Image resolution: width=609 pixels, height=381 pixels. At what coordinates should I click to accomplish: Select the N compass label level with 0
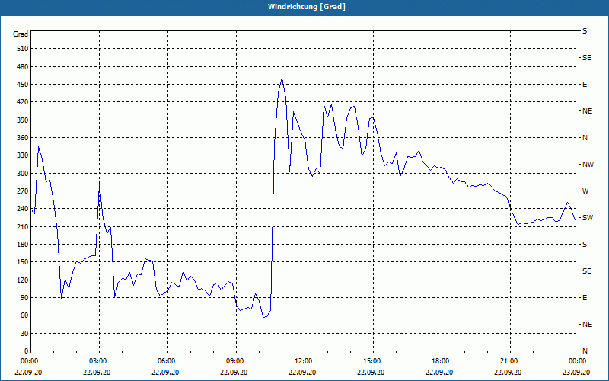[x=585, y=351]
